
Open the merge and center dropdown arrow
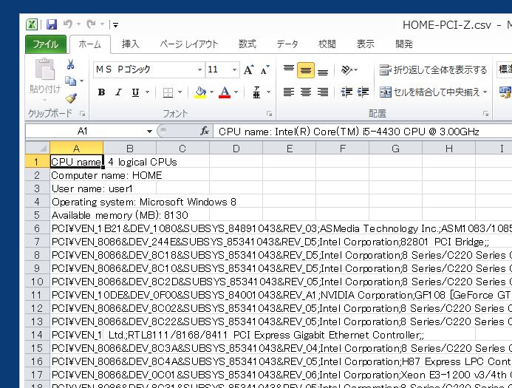pyautogui.click(x=485, y=92)
